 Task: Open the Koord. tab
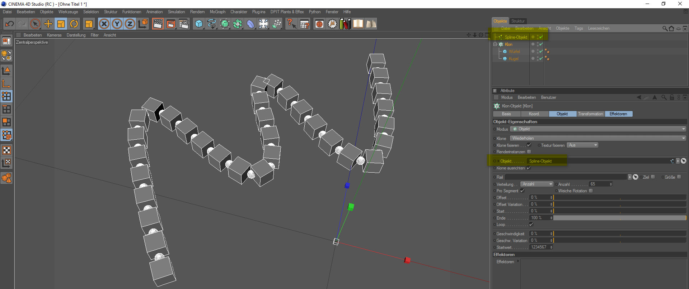(534, 114)
